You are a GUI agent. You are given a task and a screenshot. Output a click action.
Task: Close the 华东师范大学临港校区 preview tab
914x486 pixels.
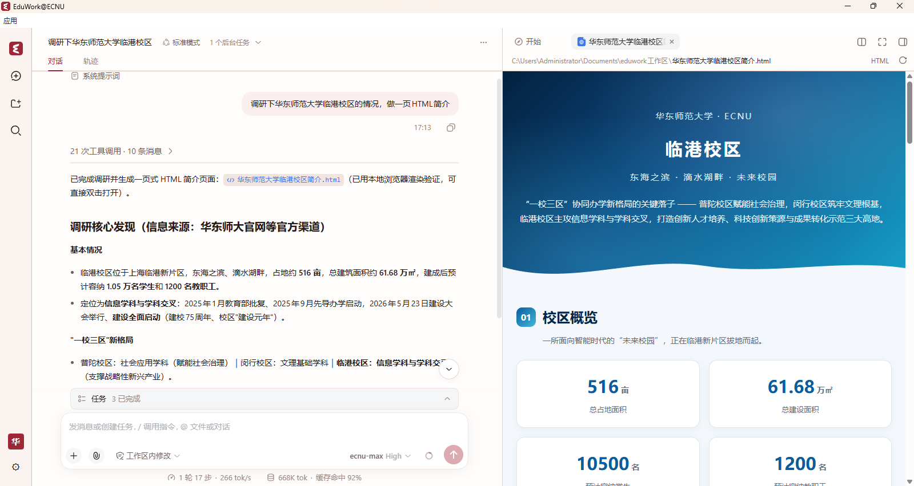[672, 42]
